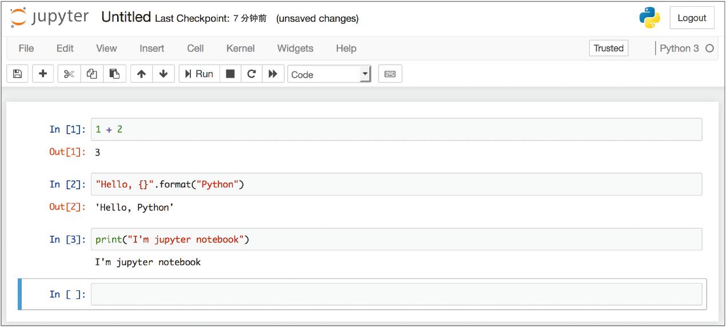This screenshot has height=327, width=726.
Task: Move selected cell down arrow
Action: point(163,74)
